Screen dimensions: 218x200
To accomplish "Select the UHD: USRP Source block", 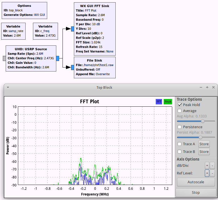I will [x=31, y=58].
